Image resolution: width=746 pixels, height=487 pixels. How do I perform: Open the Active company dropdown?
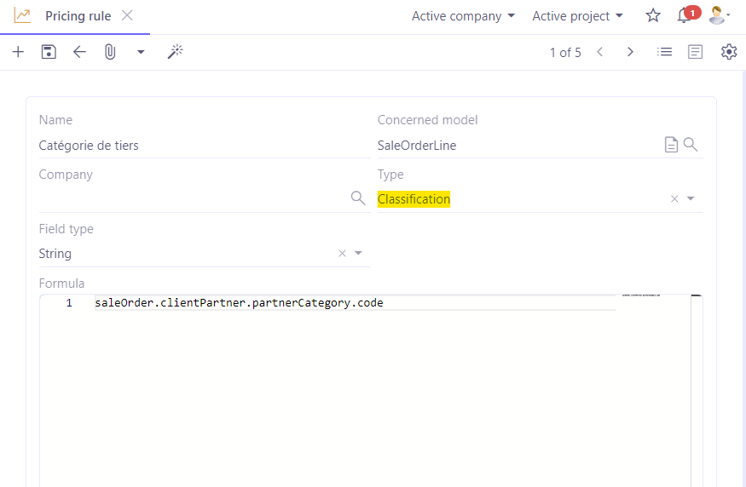(x=463, y=16)
